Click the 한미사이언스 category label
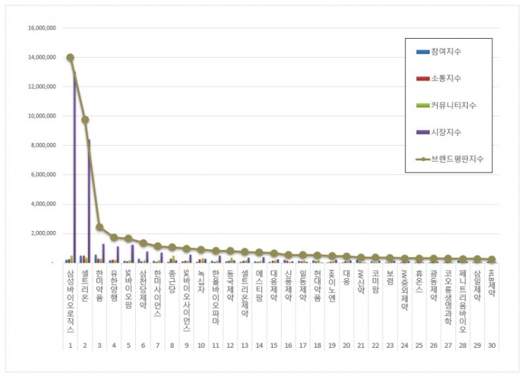525x376 pixels. coord(157,293)
